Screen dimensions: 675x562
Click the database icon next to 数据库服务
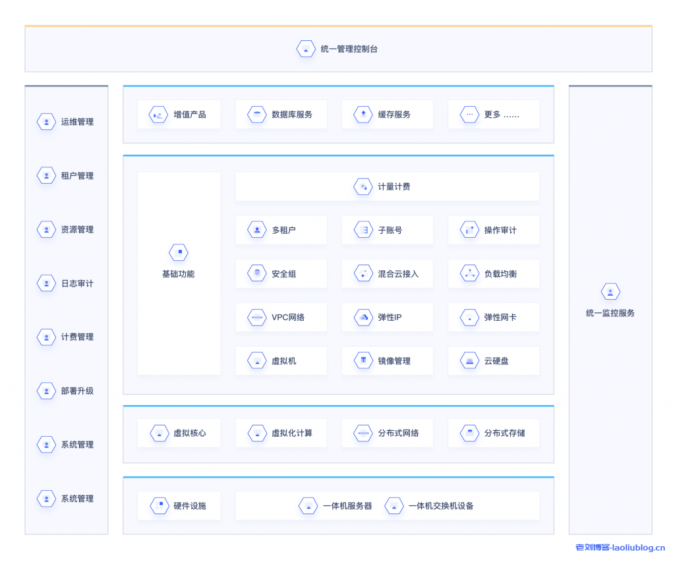point(257,115)
